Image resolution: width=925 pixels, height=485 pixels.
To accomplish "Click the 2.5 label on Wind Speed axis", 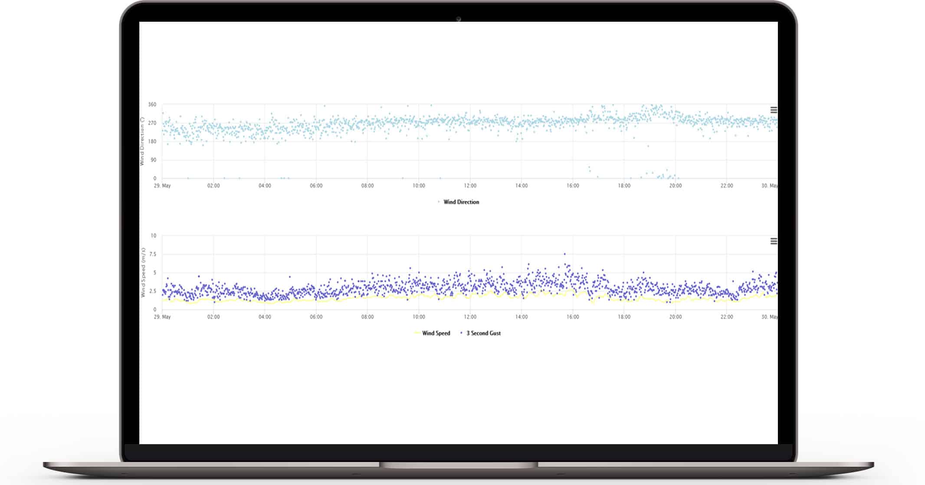I will [x=153, y=291].
